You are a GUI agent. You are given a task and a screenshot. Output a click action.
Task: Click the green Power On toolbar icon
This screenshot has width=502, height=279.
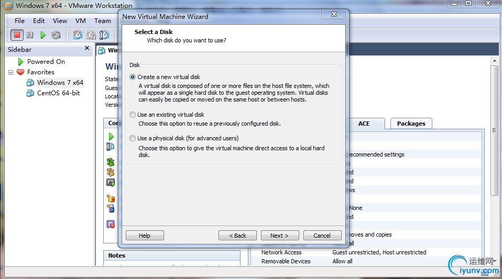click(x=43, y=35)
